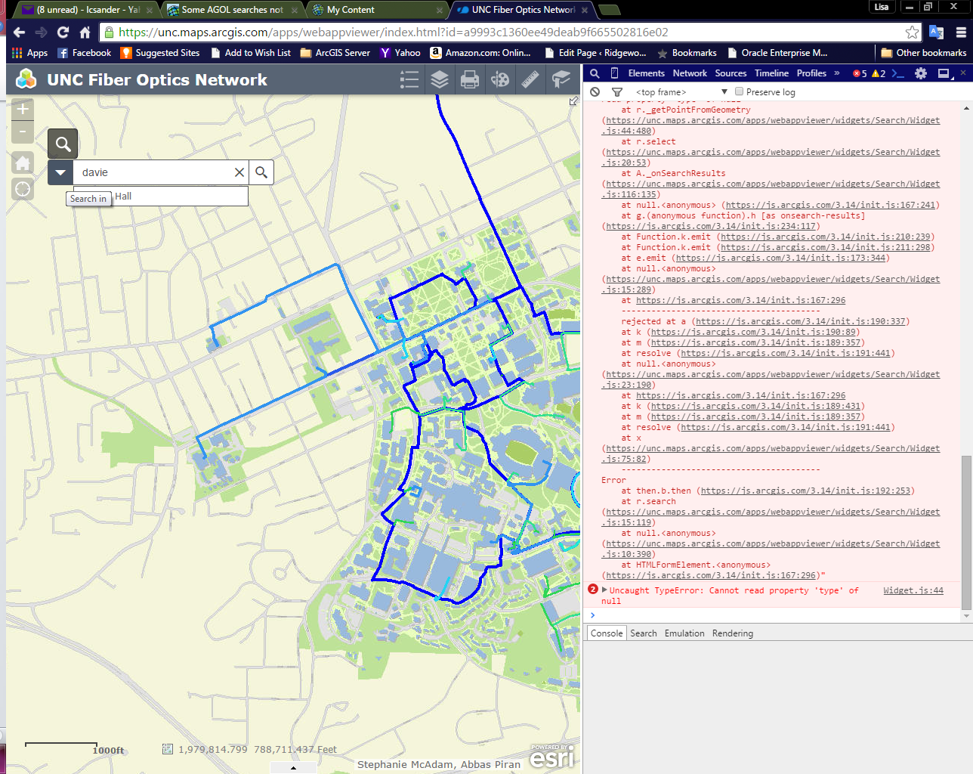Image resolution: width=973 pixels, height=774 pixels.
Task: Open the Widget.js:44 source link
Action: click(x=913, y=590)
